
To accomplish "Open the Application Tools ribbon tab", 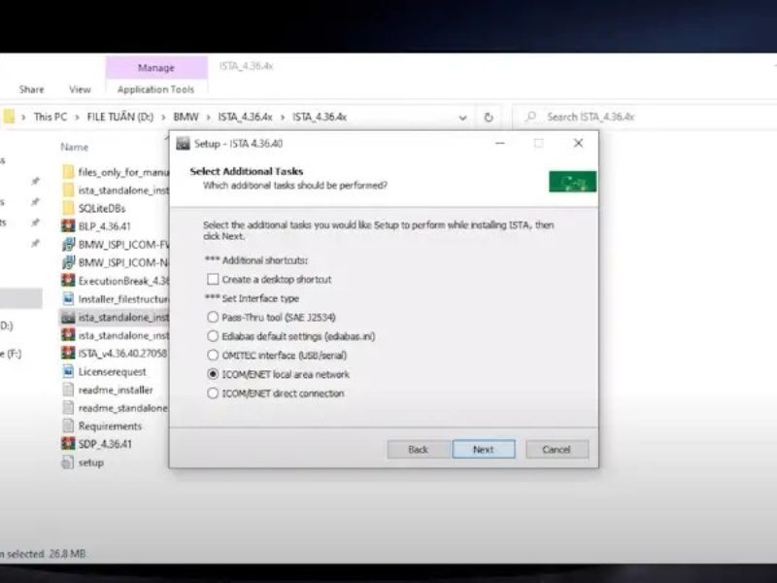I will (155, 89).
